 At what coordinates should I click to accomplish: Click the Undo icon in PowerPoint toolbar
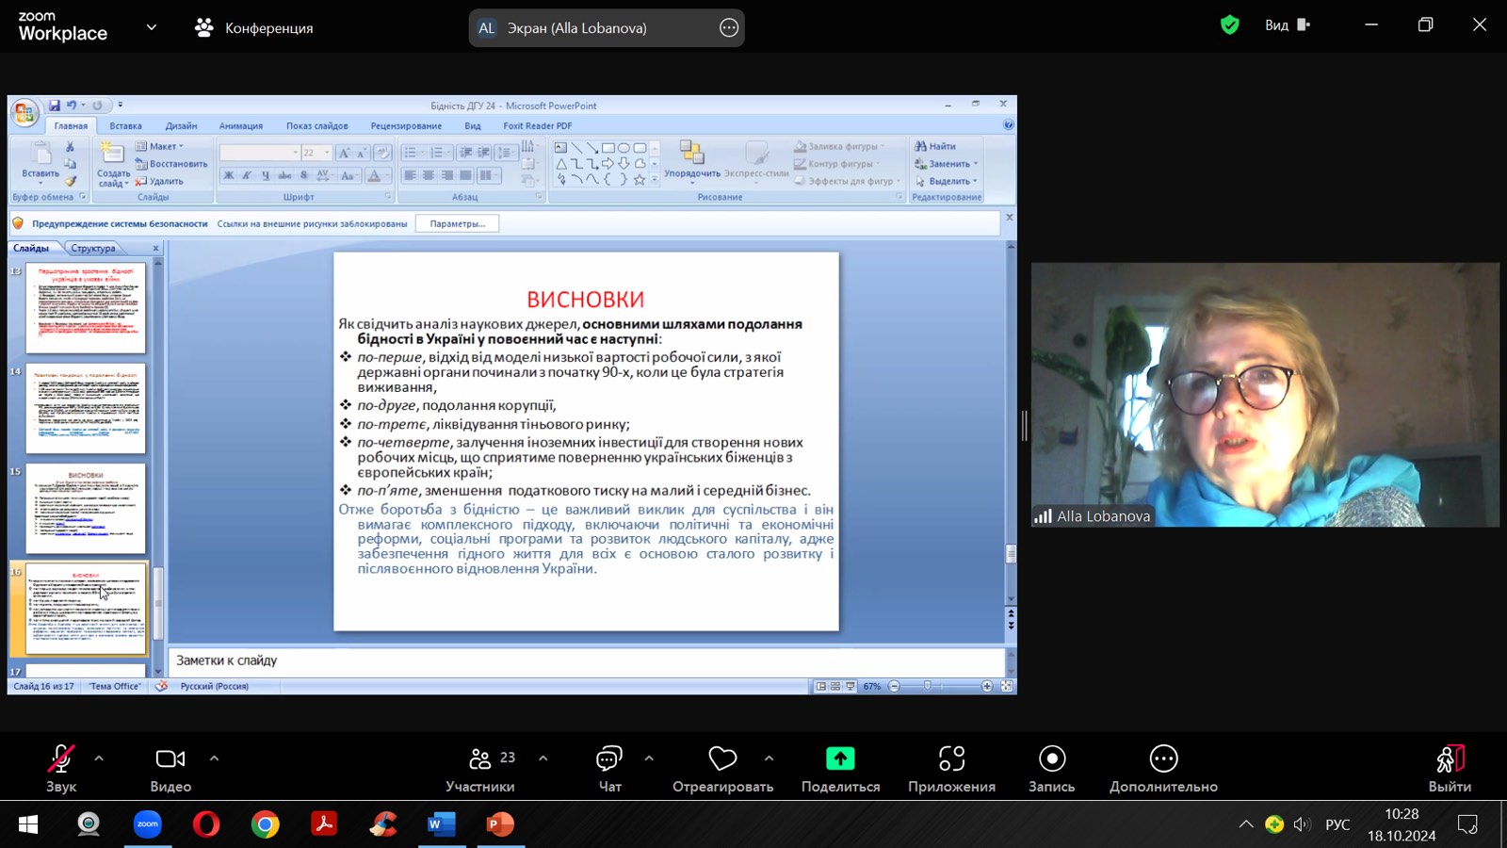[72, 106]
